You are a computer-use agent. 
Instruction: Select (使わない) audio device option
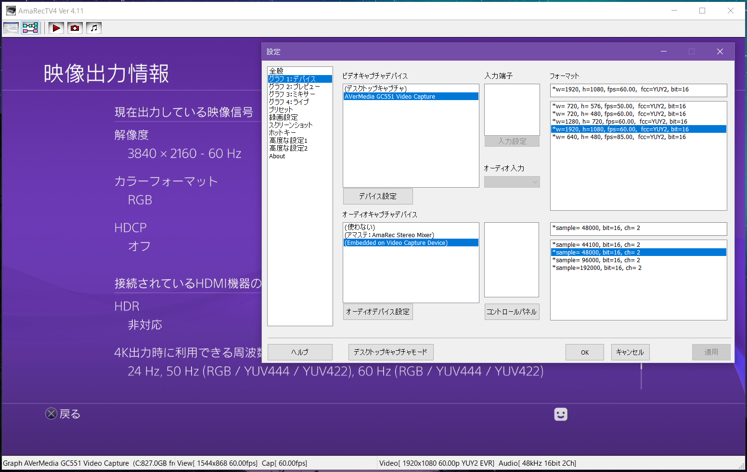pos(411,227)
